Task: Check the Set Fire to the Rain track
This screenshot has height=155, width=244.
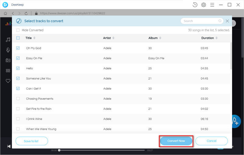Action: click(18, 109)
